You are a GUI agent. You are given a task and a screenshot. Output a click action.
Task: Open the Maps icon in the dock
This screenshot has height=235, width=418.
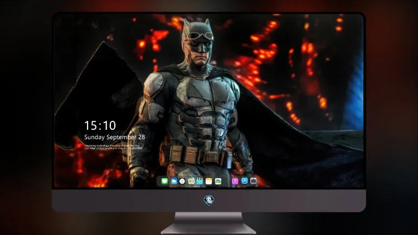coord(191,181)
